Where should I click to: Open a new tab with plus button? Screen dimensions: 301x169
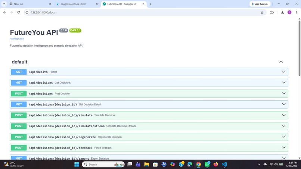tap(150, 4)
